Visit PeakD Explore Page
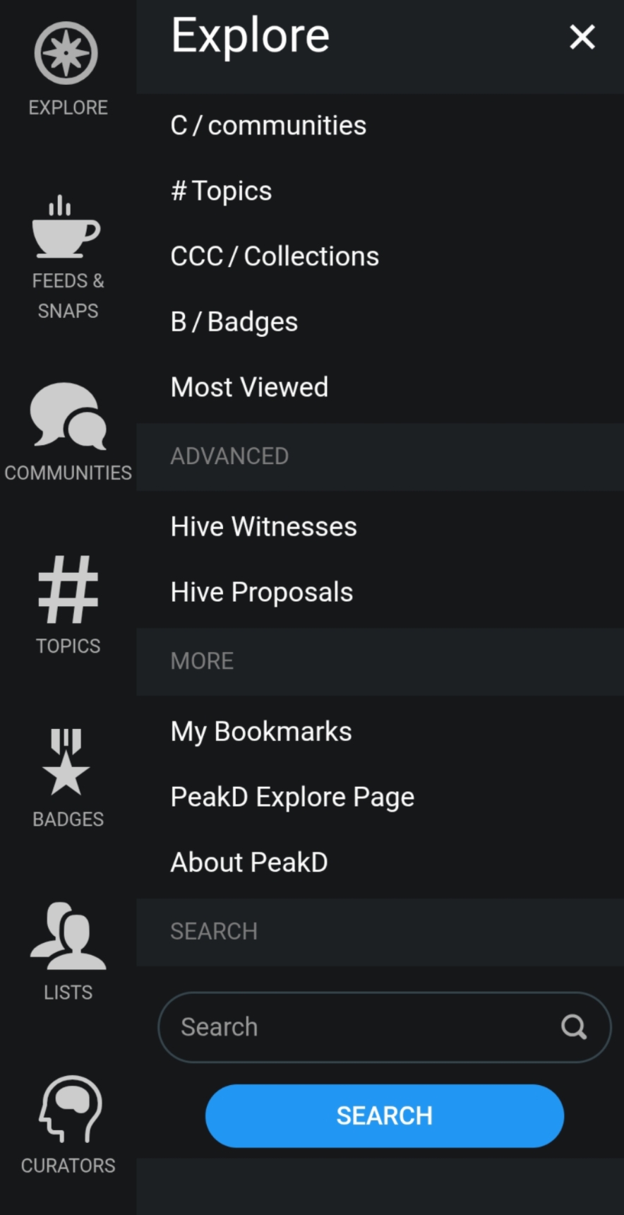 pos(292,797)
